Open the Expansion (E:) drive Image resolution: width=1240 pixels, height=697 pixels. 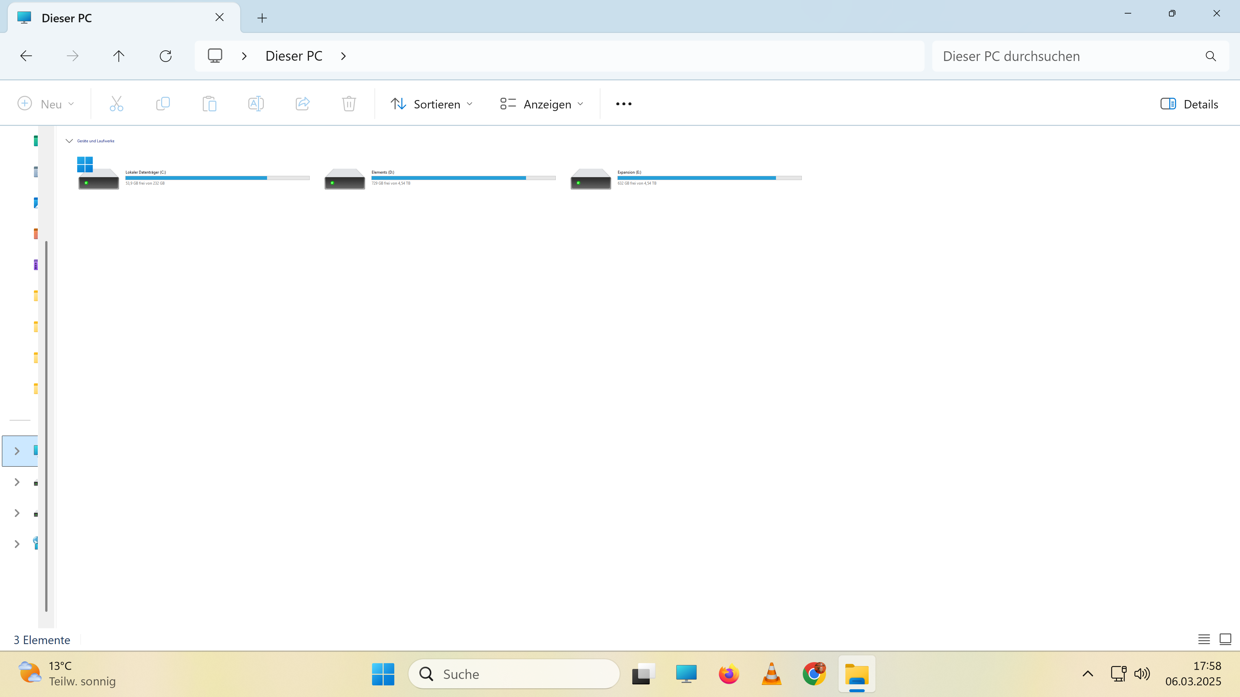(x=591, y=178)
